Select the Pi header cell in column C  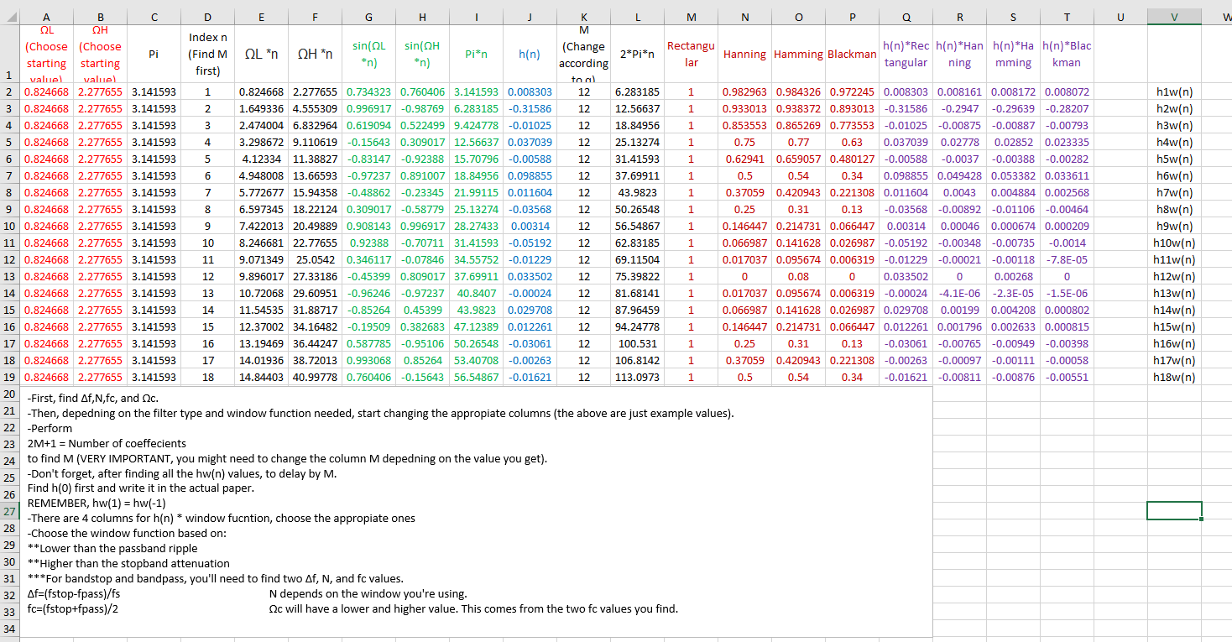(154, 53)
